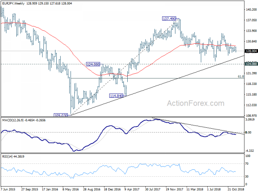Click the 61.8 Fibonacci level label
The width and height of the screenshot is (258, 193).
click(241, 76)
